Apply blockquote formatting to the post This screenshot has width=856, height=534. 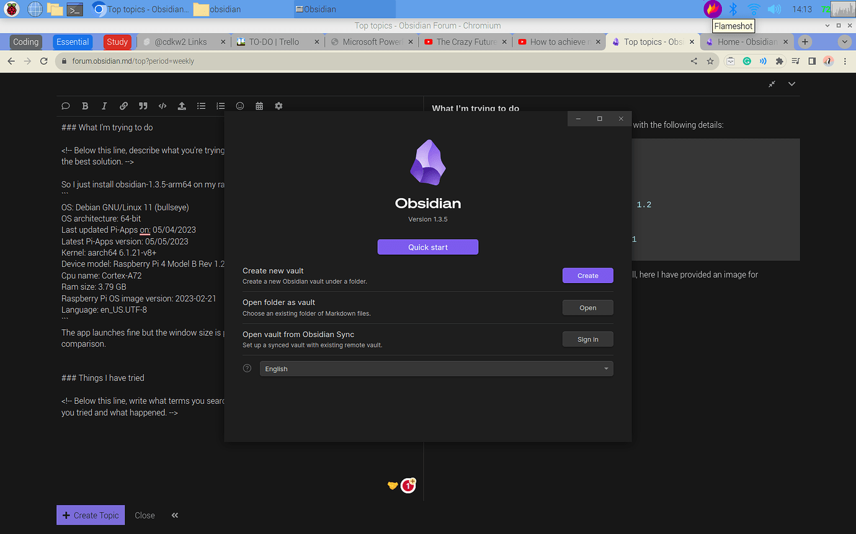(143, 106)
